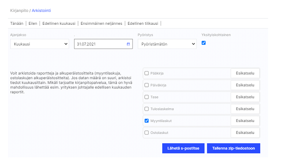
Task: Open the Arkistointi breadcrumb link
Action: [41, 11]
